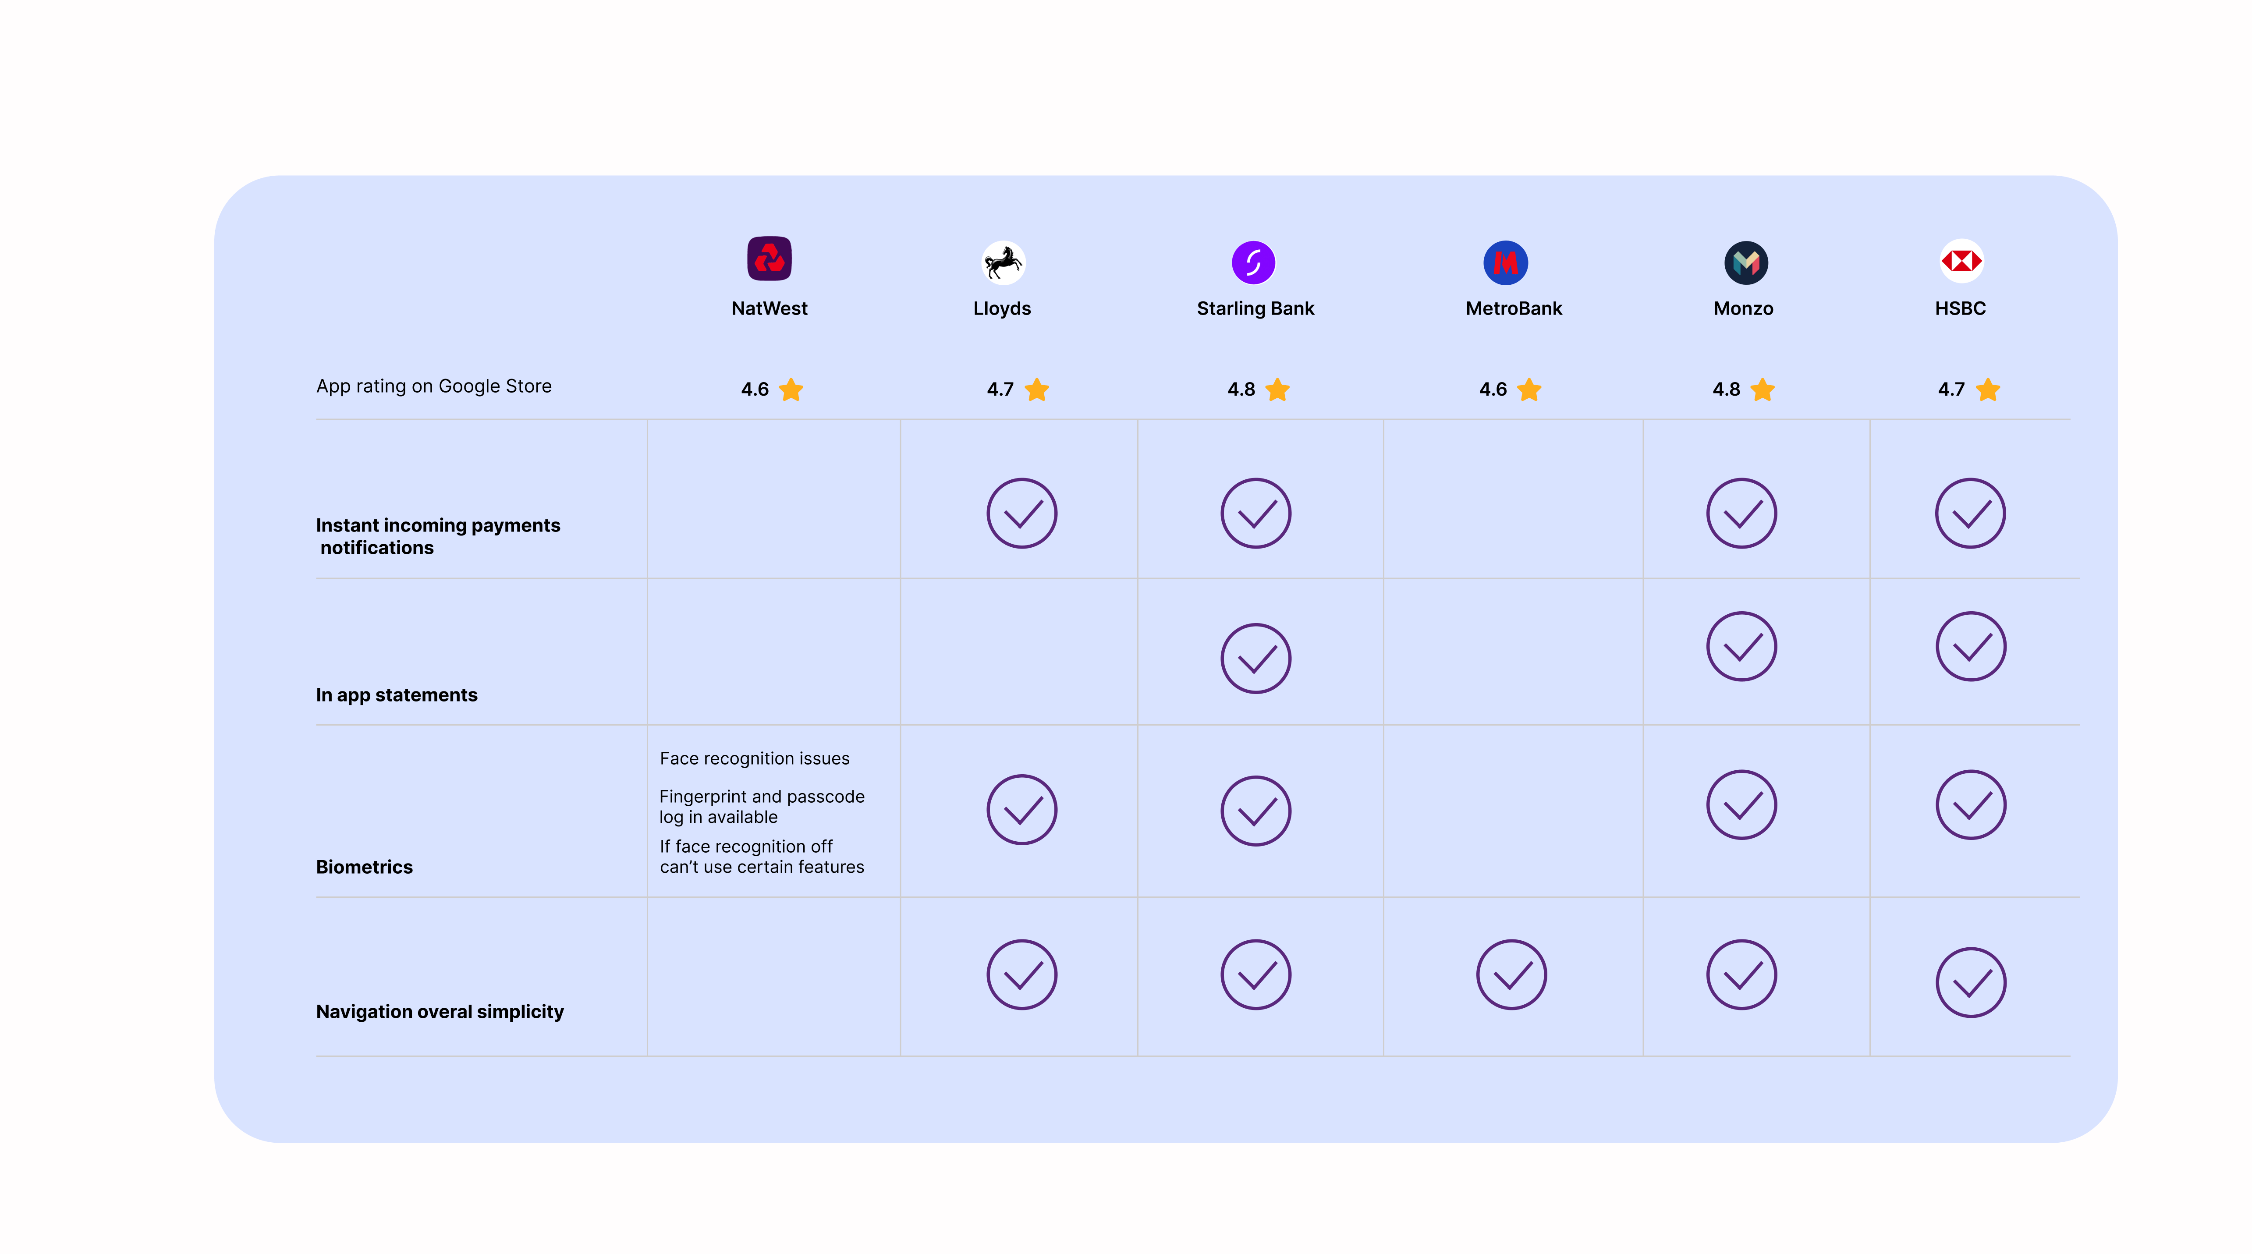Click the MetroBank name label

[1513, 308]
